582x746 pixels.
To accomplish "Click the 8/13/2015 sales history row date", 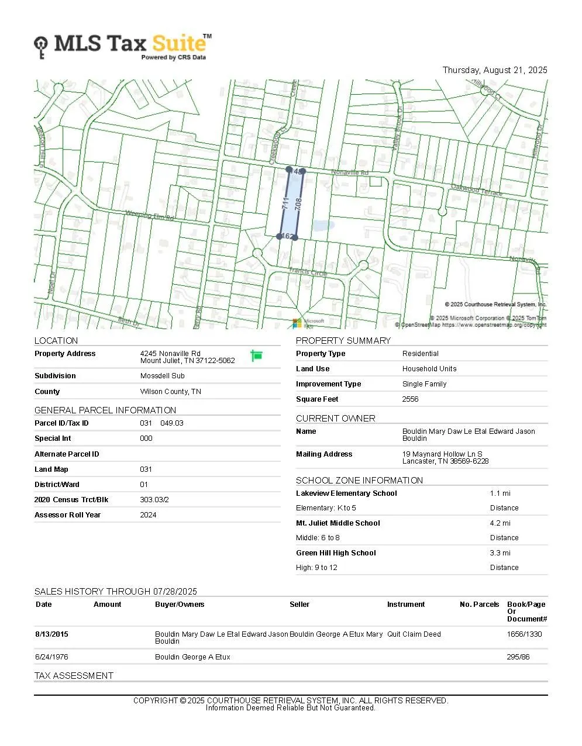I will tap(52, 634).
